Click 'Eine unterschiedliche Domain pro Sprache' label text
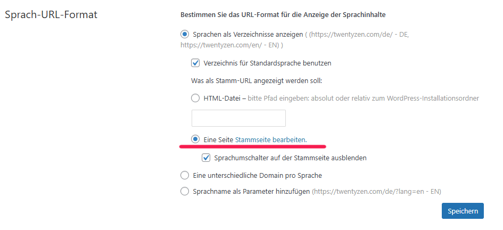This screenshot has height=230, width=503. click(257, 175)
